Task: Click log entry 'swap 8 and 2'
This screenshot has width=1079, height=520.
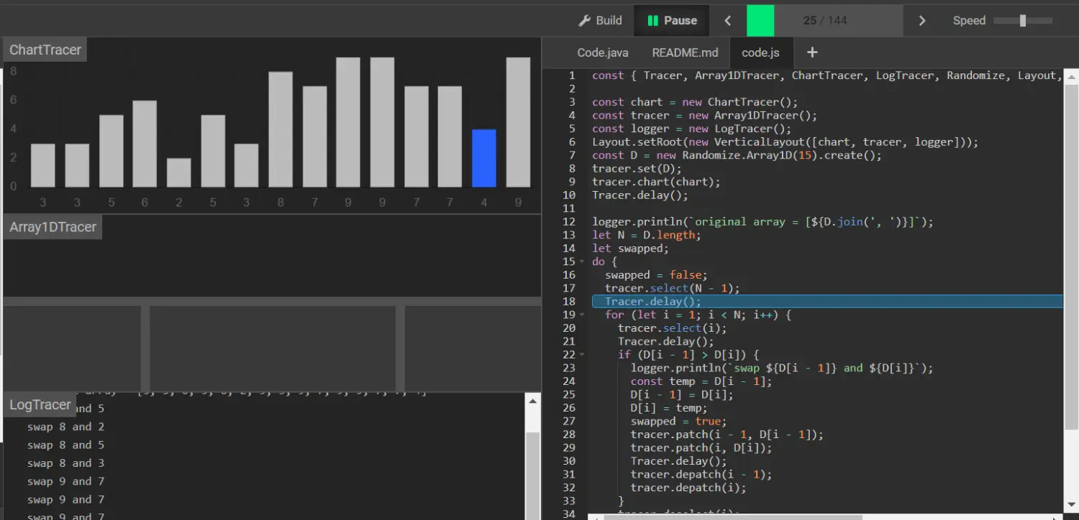Action: point(65,427)
